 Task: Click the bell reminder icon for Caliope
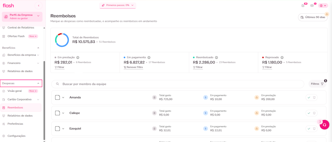(x=314, y=113)
